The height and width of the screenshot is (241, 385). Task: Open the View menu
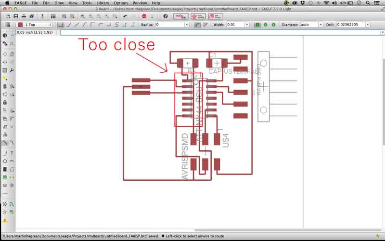(x=73, y=3)
